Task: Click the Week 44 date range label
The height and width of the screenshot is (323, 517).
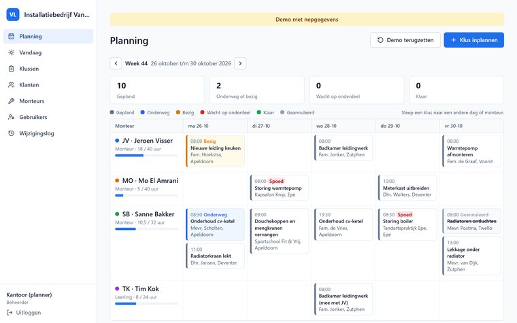Action: 178,63
